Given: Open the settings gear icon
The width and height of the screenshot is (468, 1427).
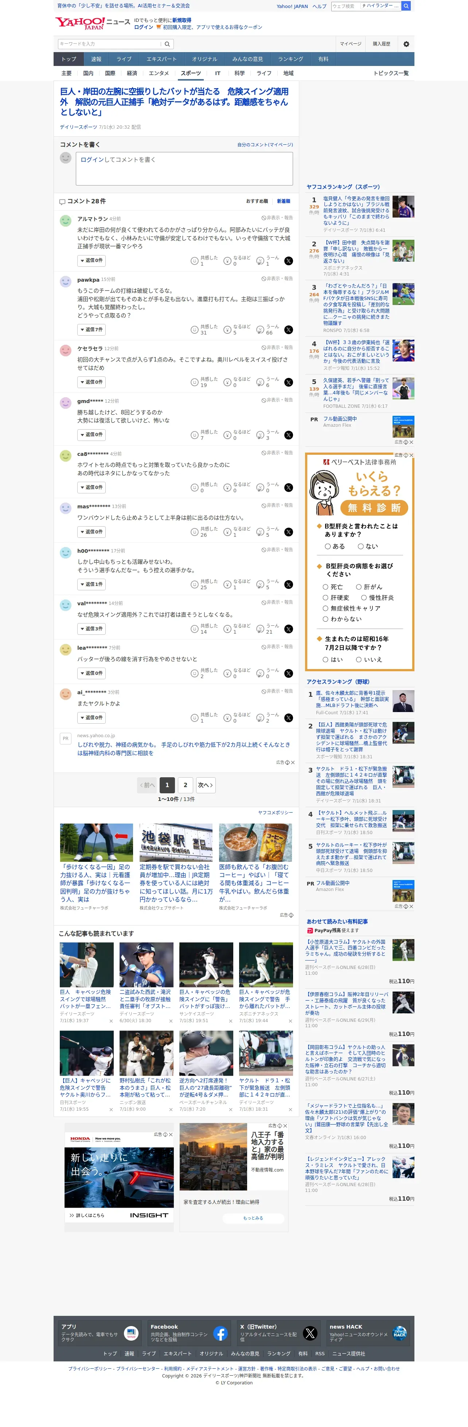Looking at the screenshot, I should [406, 44].
